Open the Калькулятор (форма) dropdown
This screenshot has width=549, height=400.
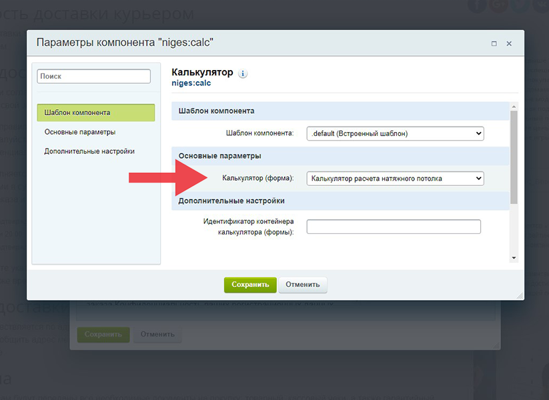click(396, 179)
